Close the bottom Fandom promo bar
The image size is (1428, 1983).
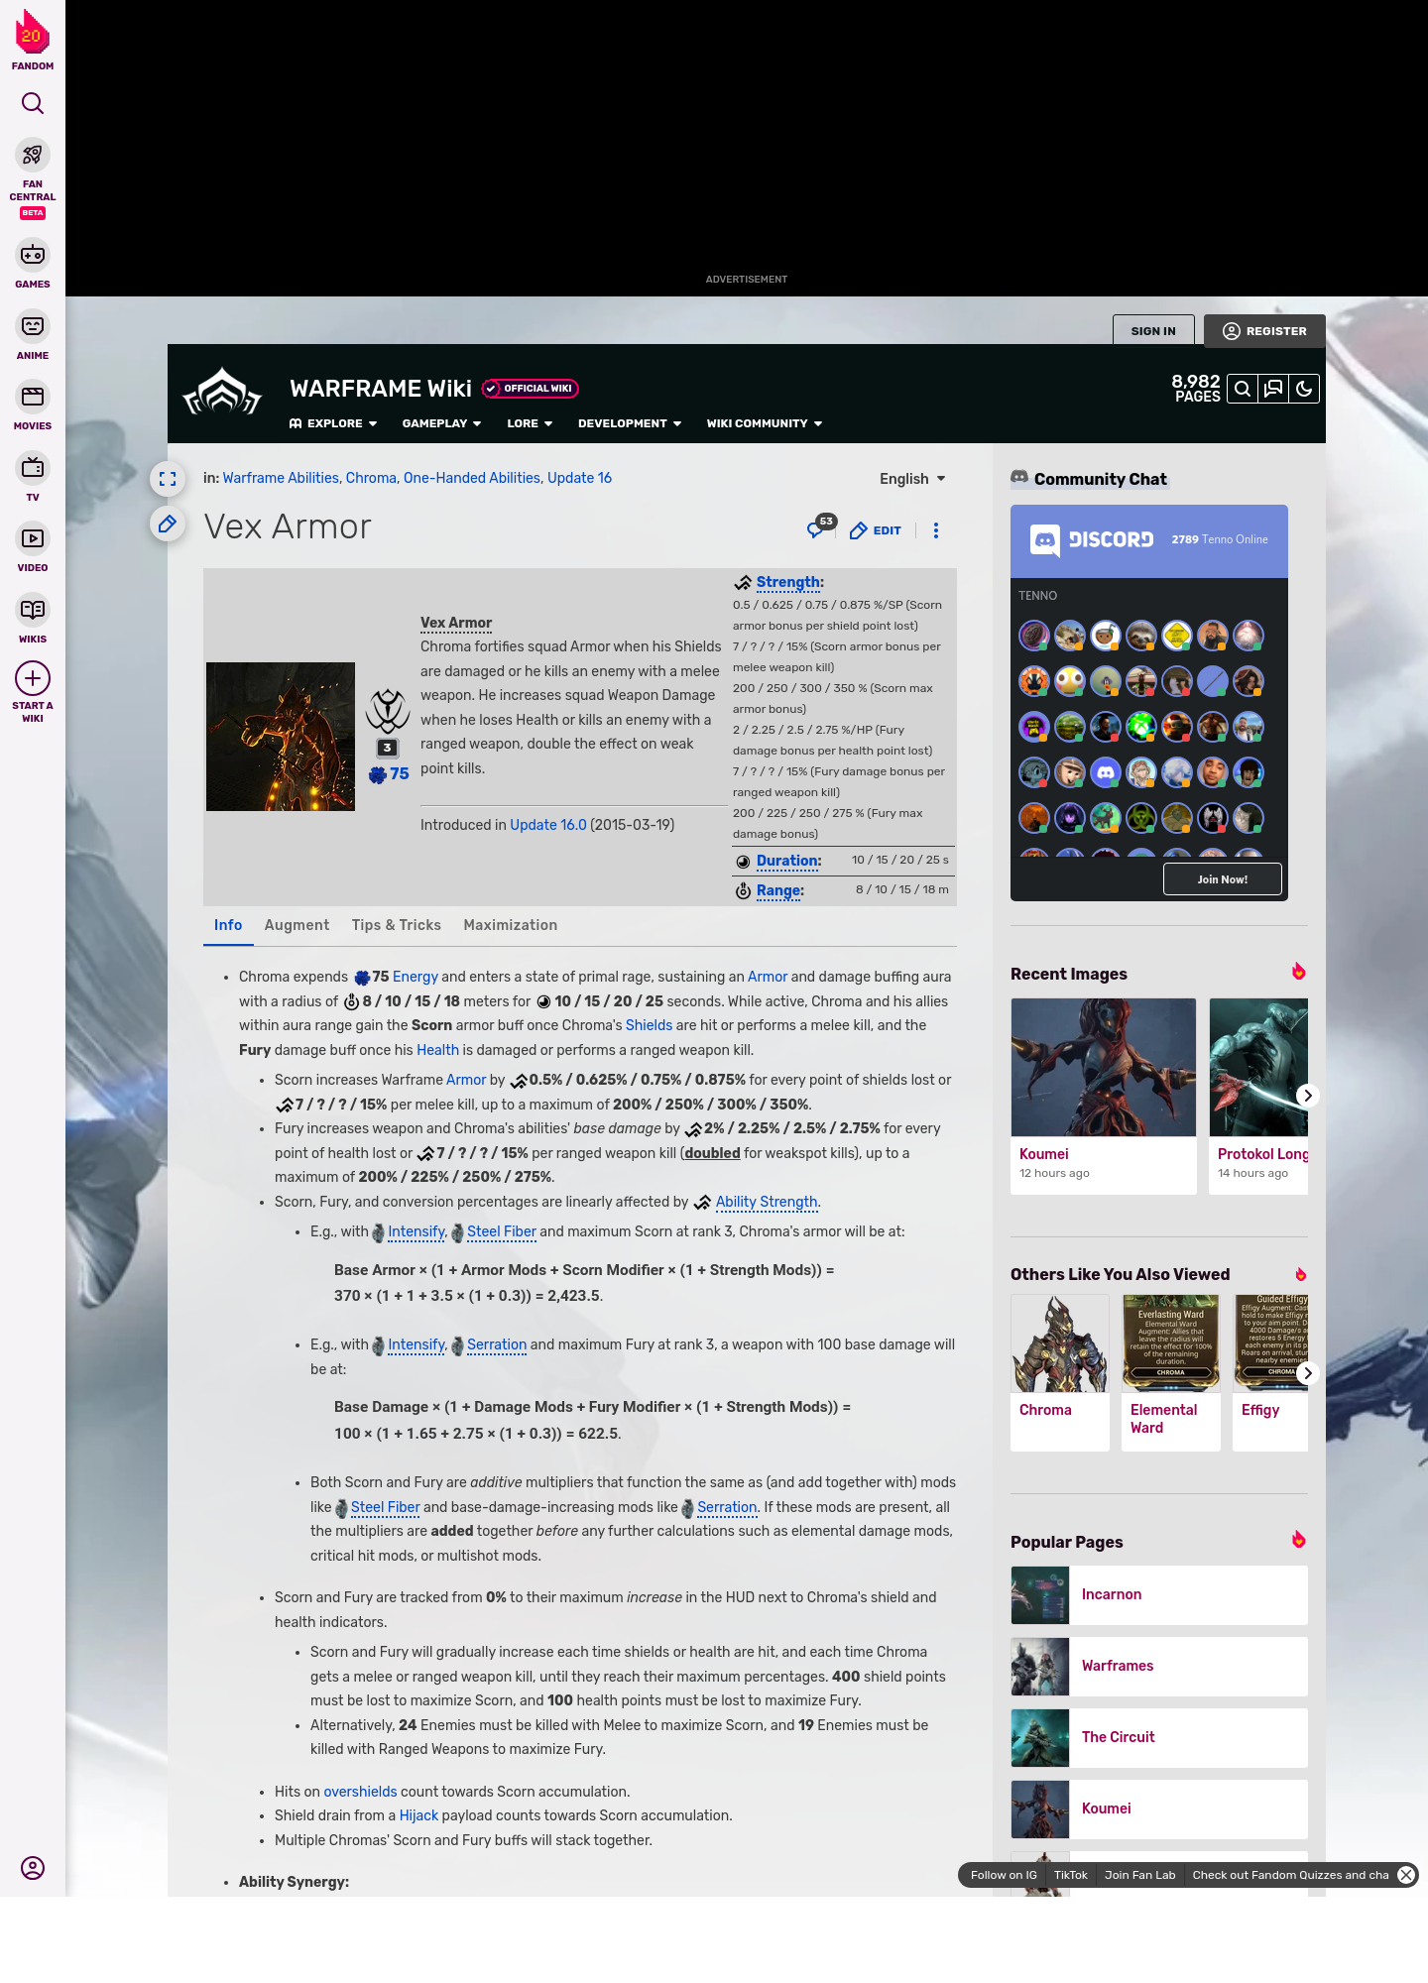coord(1406,1875)
